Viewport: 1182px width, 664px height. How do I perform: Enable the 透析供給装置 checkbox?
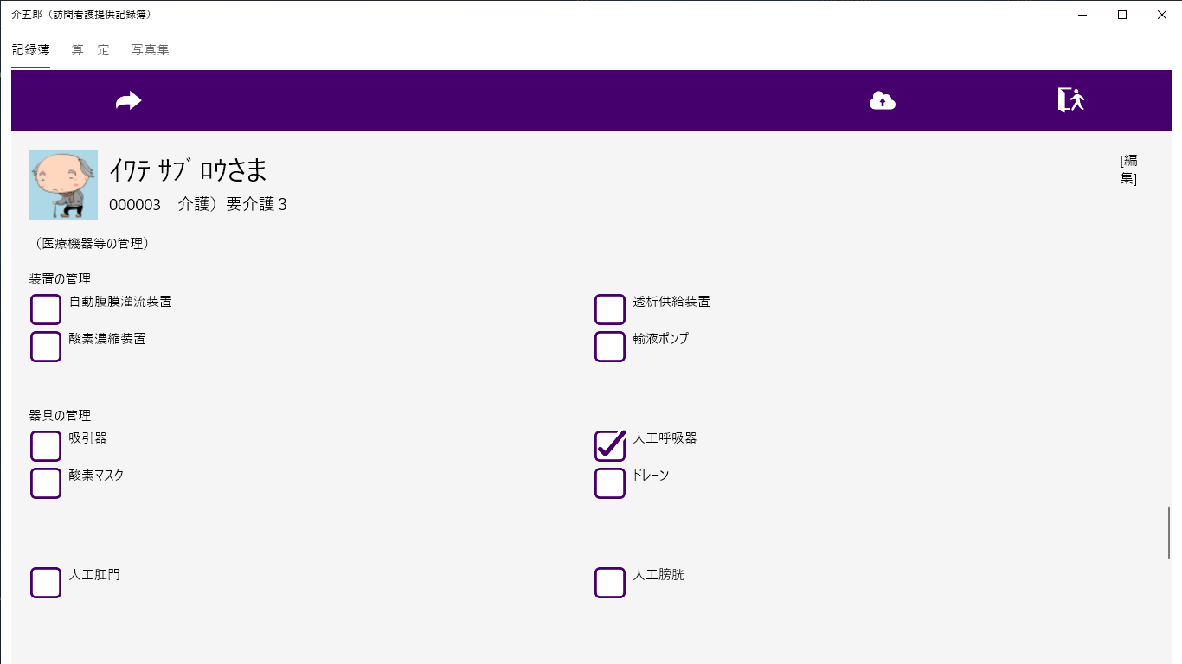pyautogui.click(x=610, y=310)
